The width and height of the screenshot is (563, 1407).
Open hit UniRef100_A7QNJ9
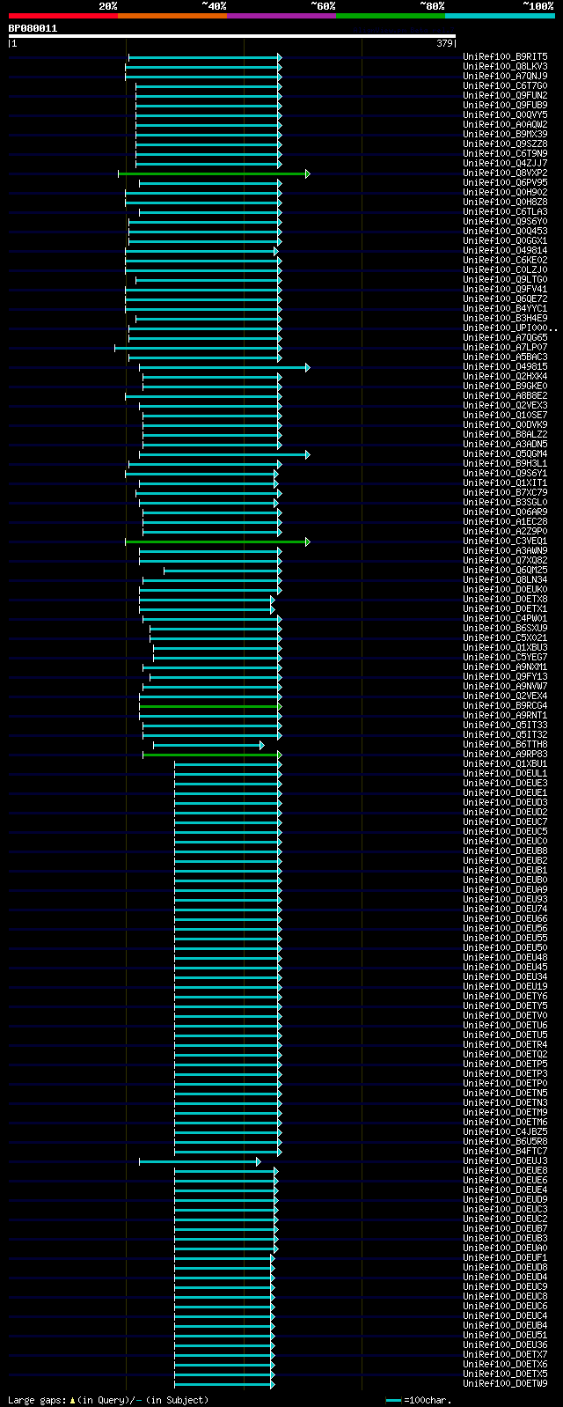pos(505,77)
